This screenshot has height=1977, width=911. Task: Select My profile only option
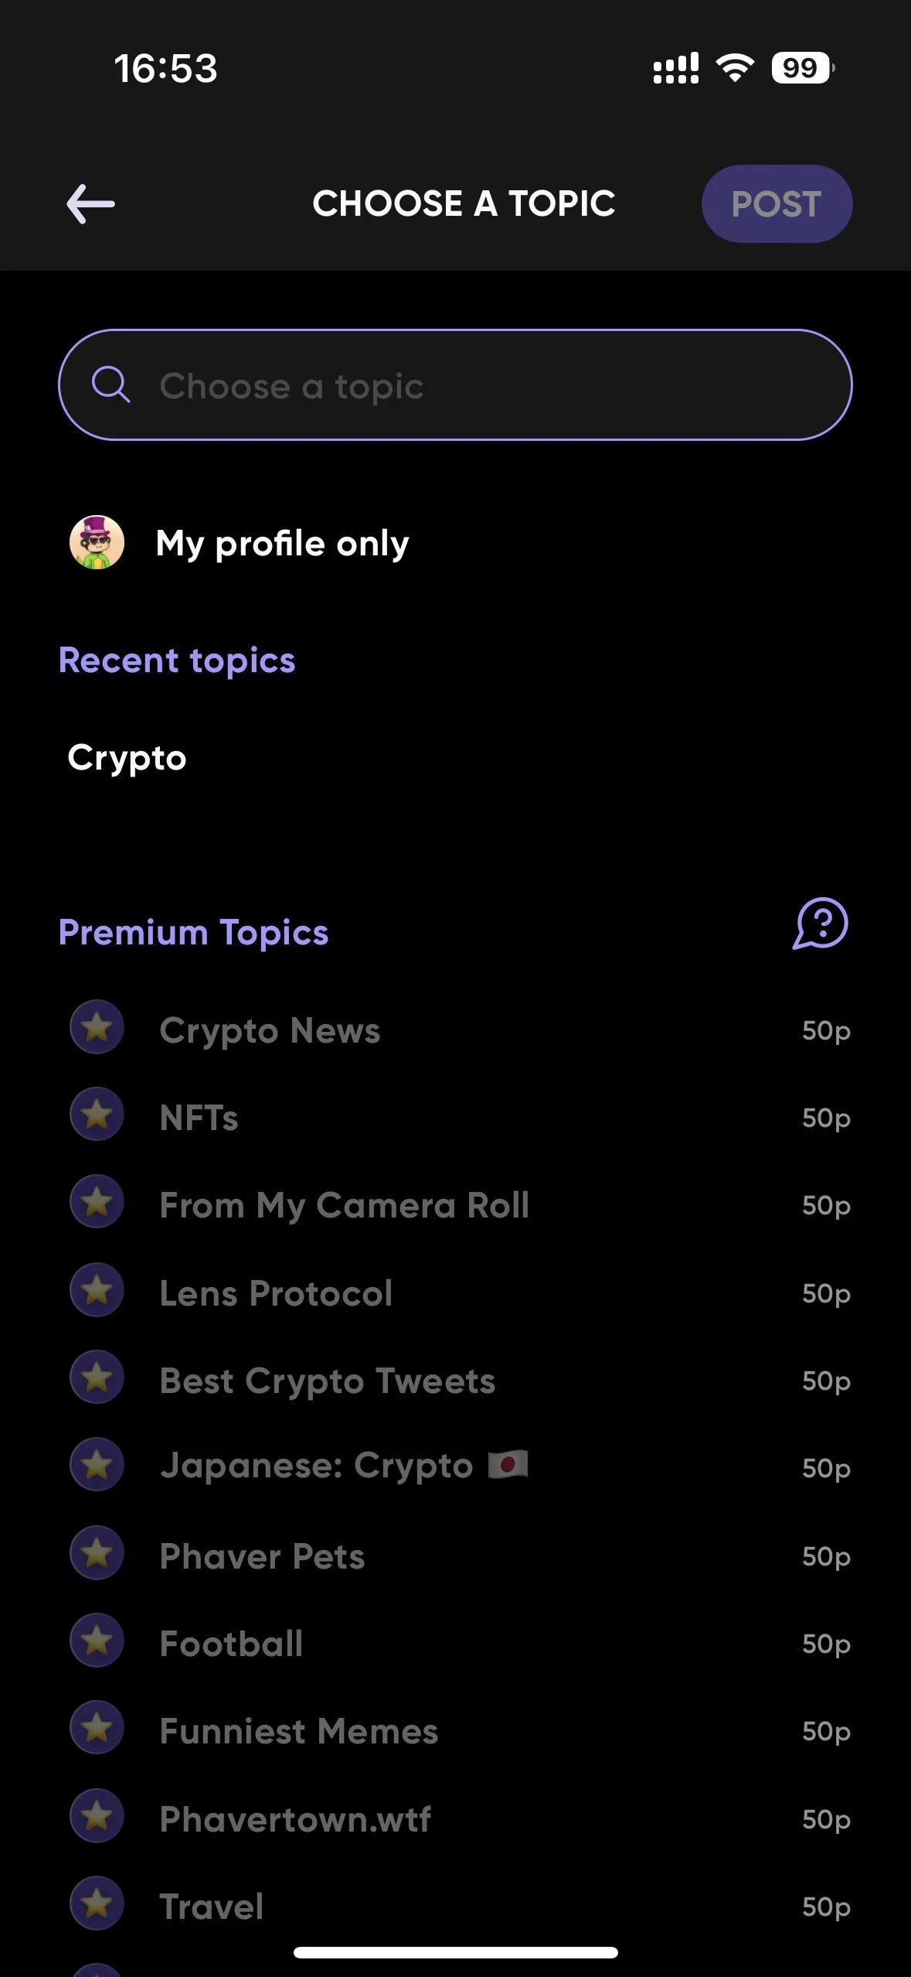click(282, 543)
